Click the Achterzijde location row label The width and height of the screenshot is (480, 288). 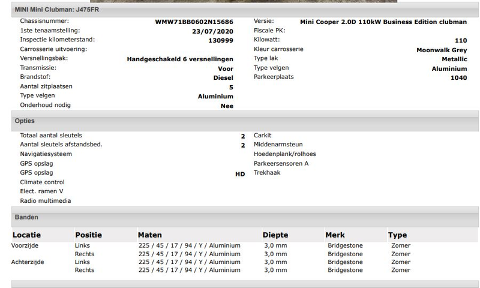pos(28,262)
